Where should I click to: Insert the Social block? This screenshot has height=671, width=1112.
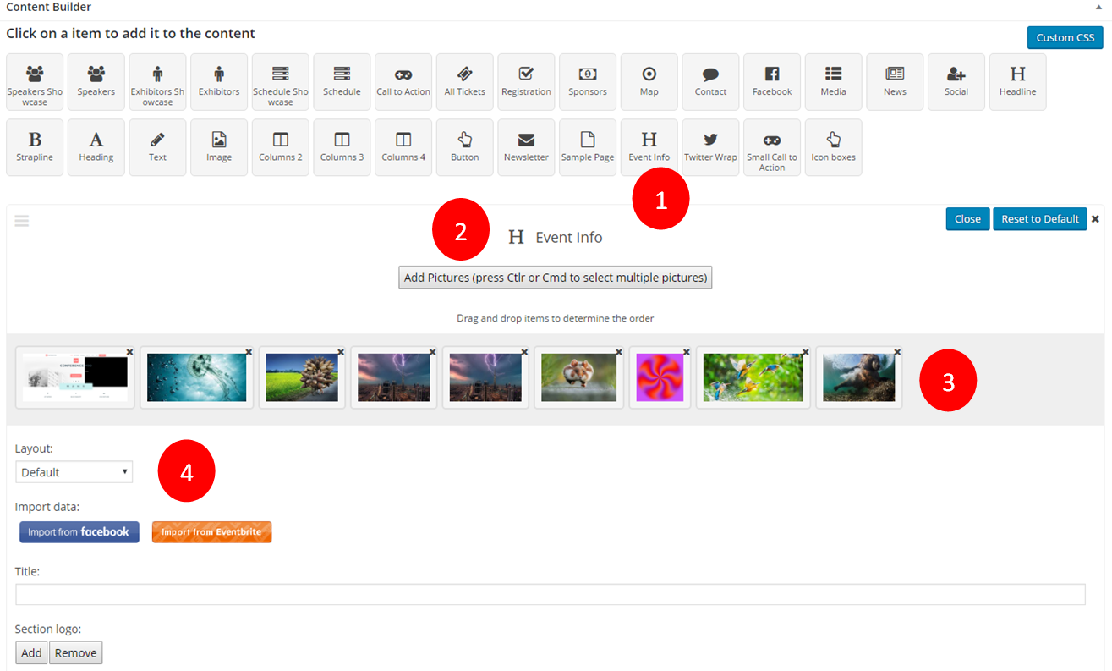click(x=956, y=82)
